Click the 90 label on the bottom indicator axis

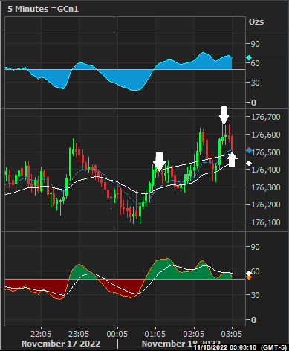point(256,247)
